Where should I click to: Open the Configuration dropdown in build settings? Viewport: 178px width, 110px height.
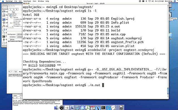tap(19, 34)
